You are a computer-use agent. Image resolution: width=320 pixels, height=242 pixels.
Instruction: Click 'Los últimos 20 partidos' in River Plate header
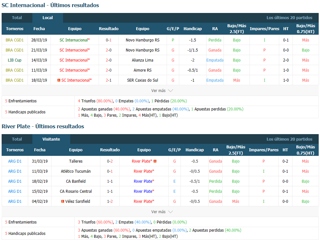tap(289, 139)
